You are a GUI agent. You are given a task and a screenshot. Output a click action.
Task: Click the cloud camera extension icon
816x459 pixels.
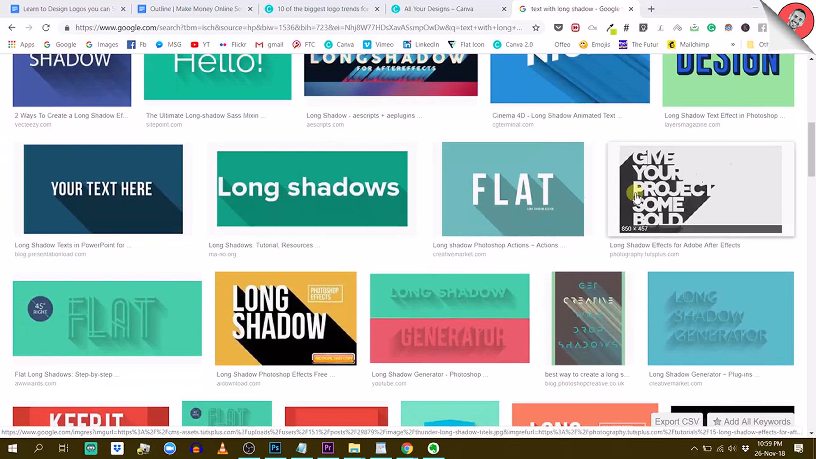coord(592,28)
